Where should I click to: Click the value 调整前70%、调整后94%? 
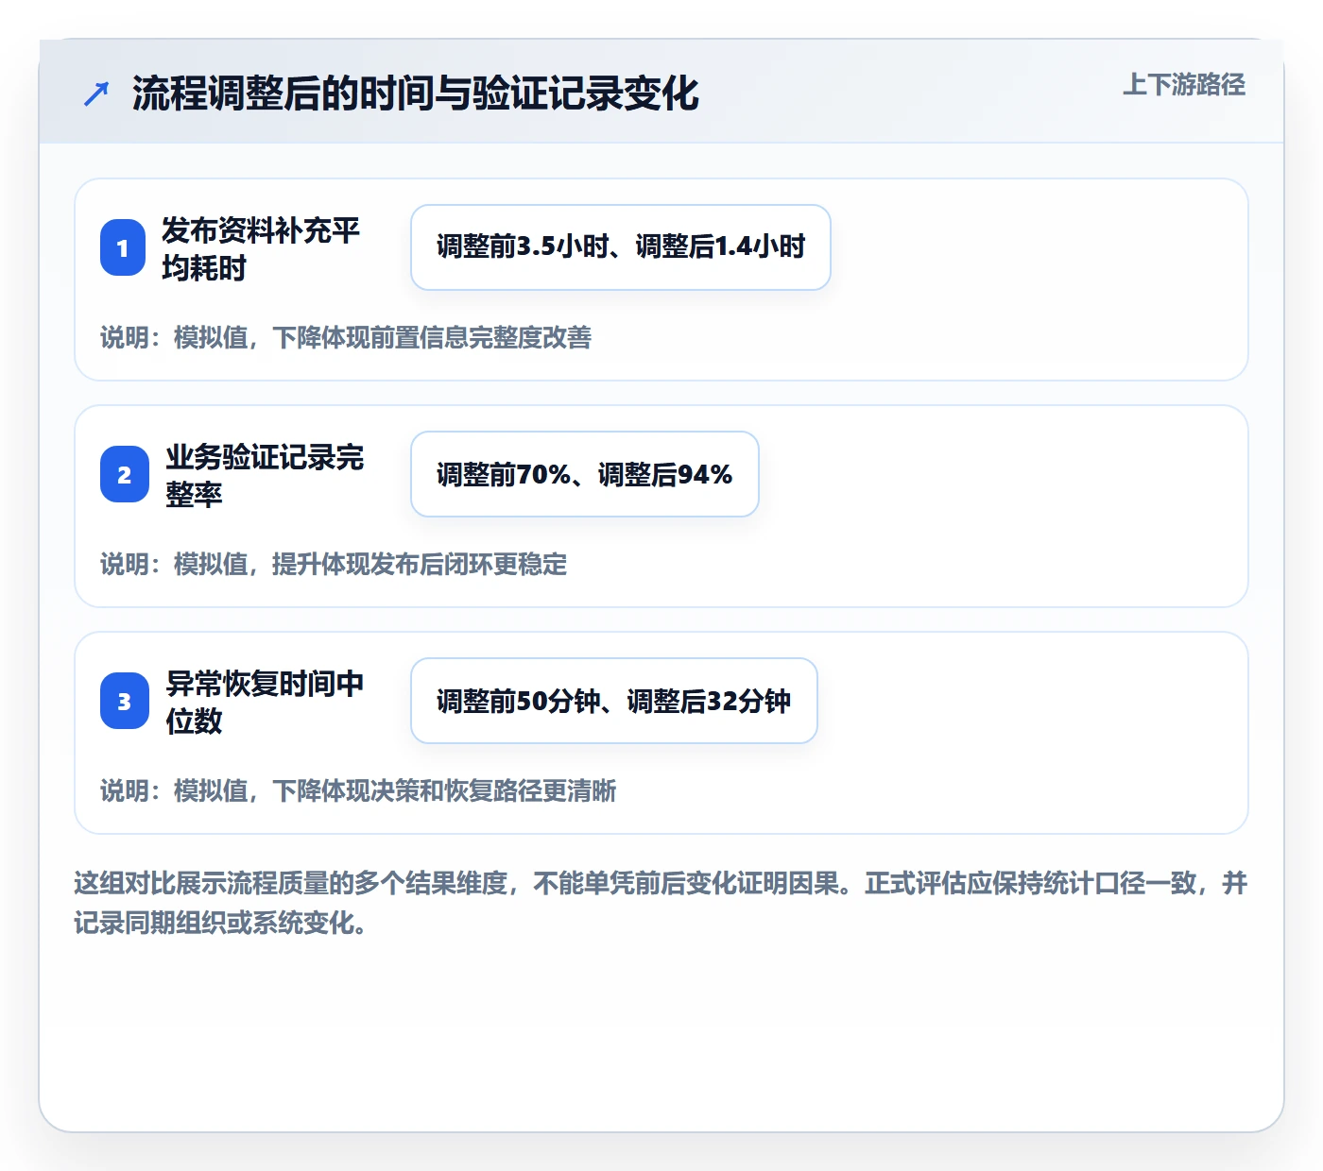(x=585, y=474)
